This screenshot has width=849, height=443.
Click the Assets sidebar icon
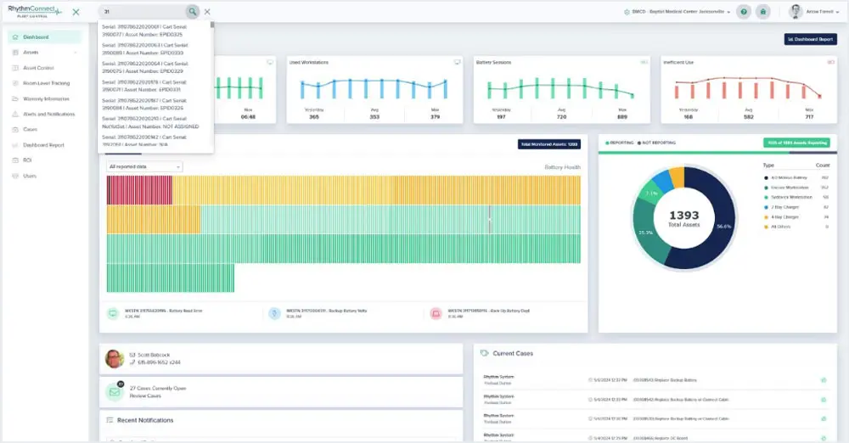click(15, 53)
